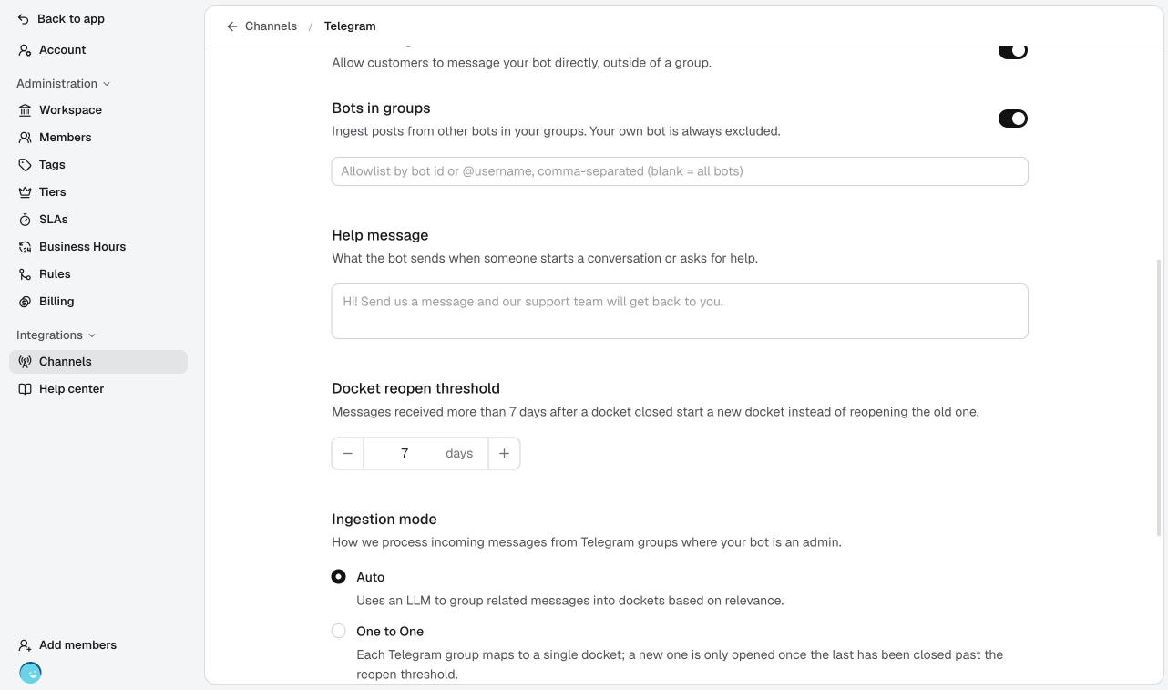Open the Business Hours page
The image size is (1168, 690).
[x=98, y=247]
